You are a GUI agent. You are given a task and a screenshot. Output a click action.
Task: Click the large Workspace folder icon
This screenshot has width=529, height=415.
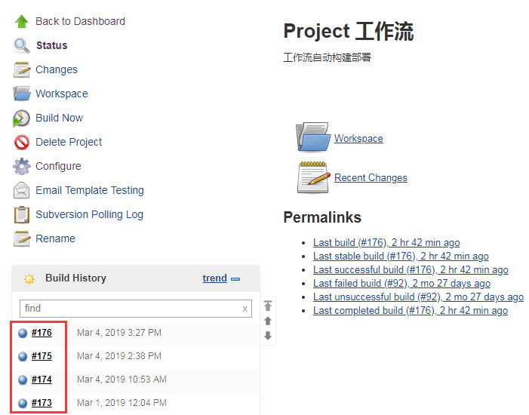tap(312, 137)
